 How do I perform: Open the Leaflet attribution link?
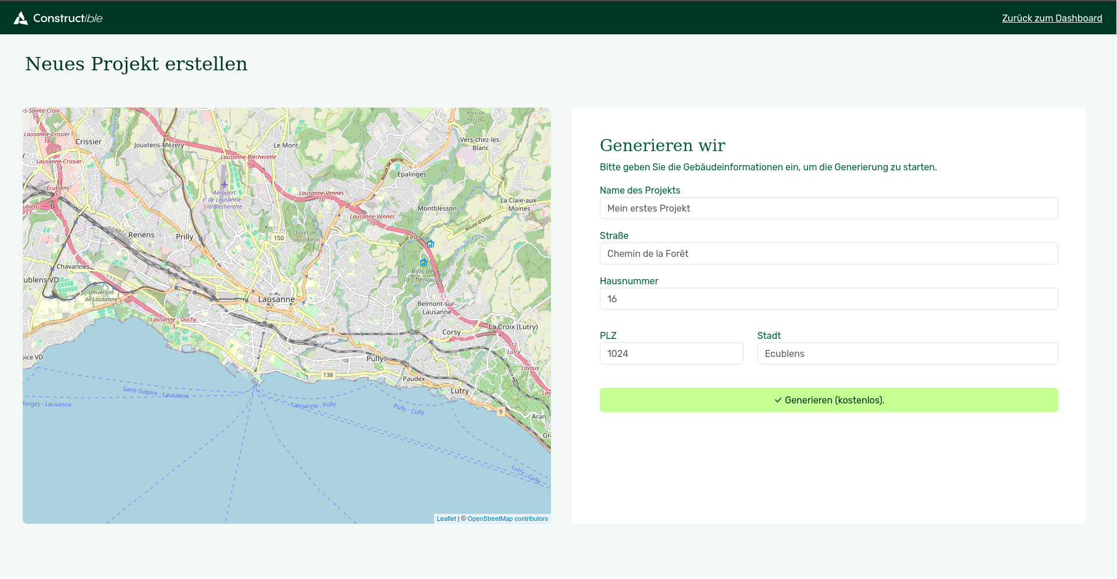[x=446, y=519]
